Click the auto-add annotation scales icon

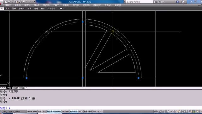tap(180, 111)
